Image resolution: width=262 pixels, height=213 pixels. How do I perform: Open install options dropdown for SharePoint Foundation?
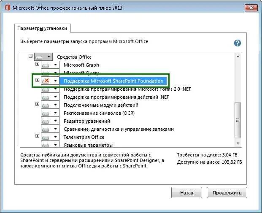tap(55, 81)
